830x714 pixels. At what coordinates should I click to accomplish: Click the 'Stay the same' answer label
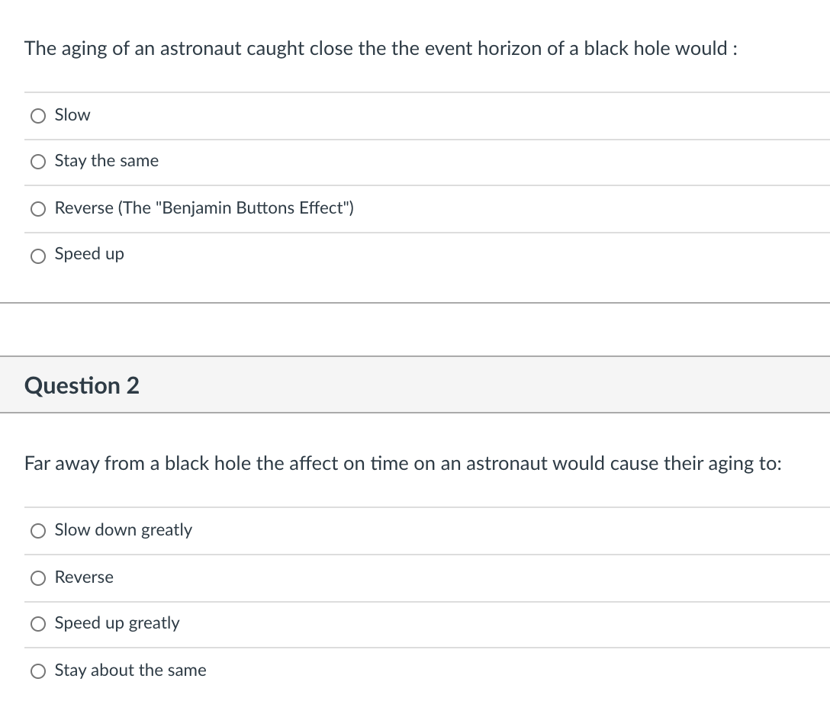[106, 160]
